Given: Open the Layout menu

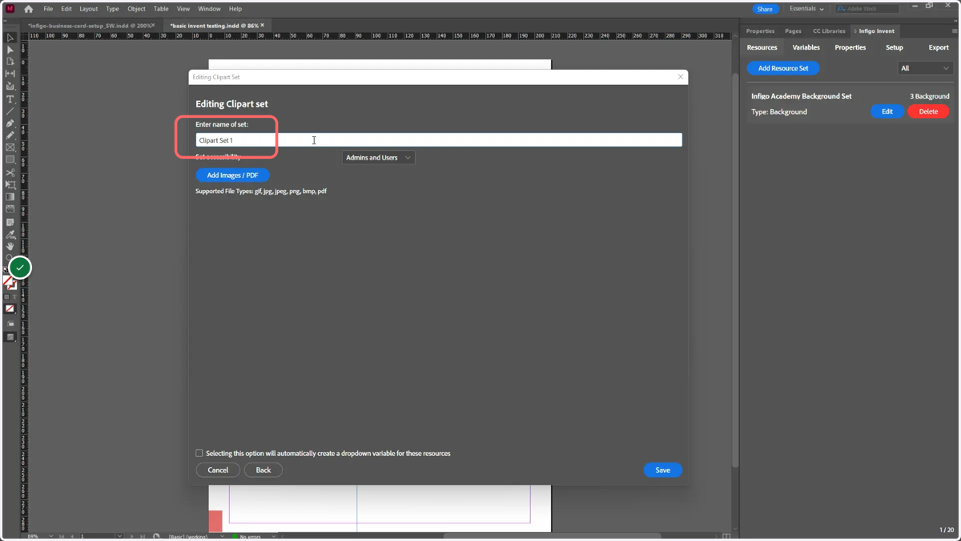Looking at the screenshot, I should (88, 9).
